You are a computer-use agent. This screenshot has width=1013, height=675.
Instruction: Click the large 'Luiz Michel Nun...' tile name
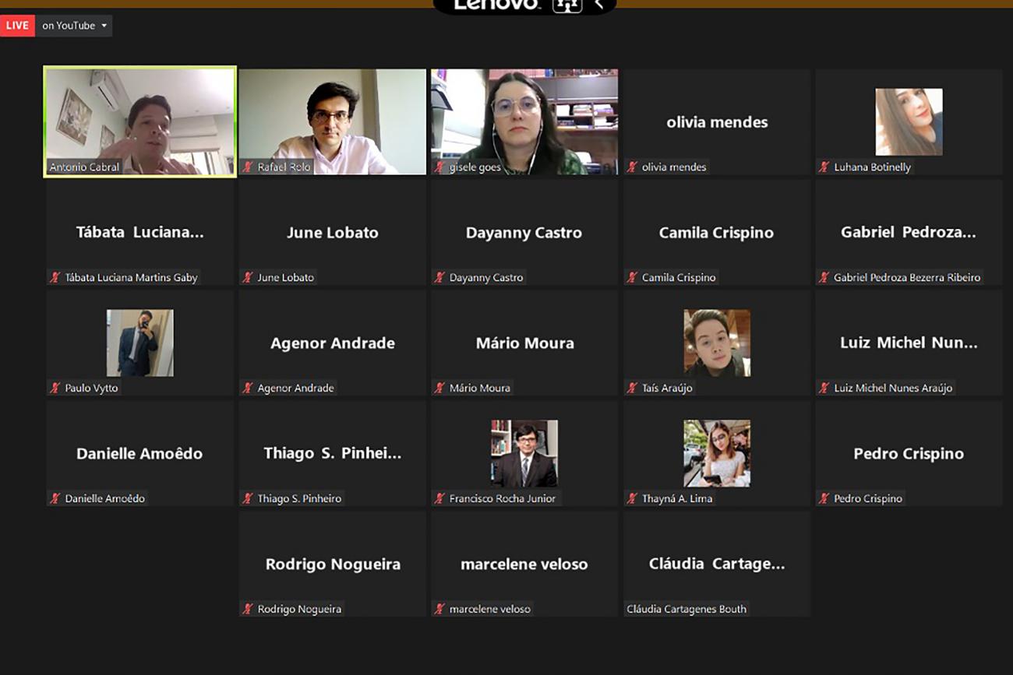pos(909,343)
